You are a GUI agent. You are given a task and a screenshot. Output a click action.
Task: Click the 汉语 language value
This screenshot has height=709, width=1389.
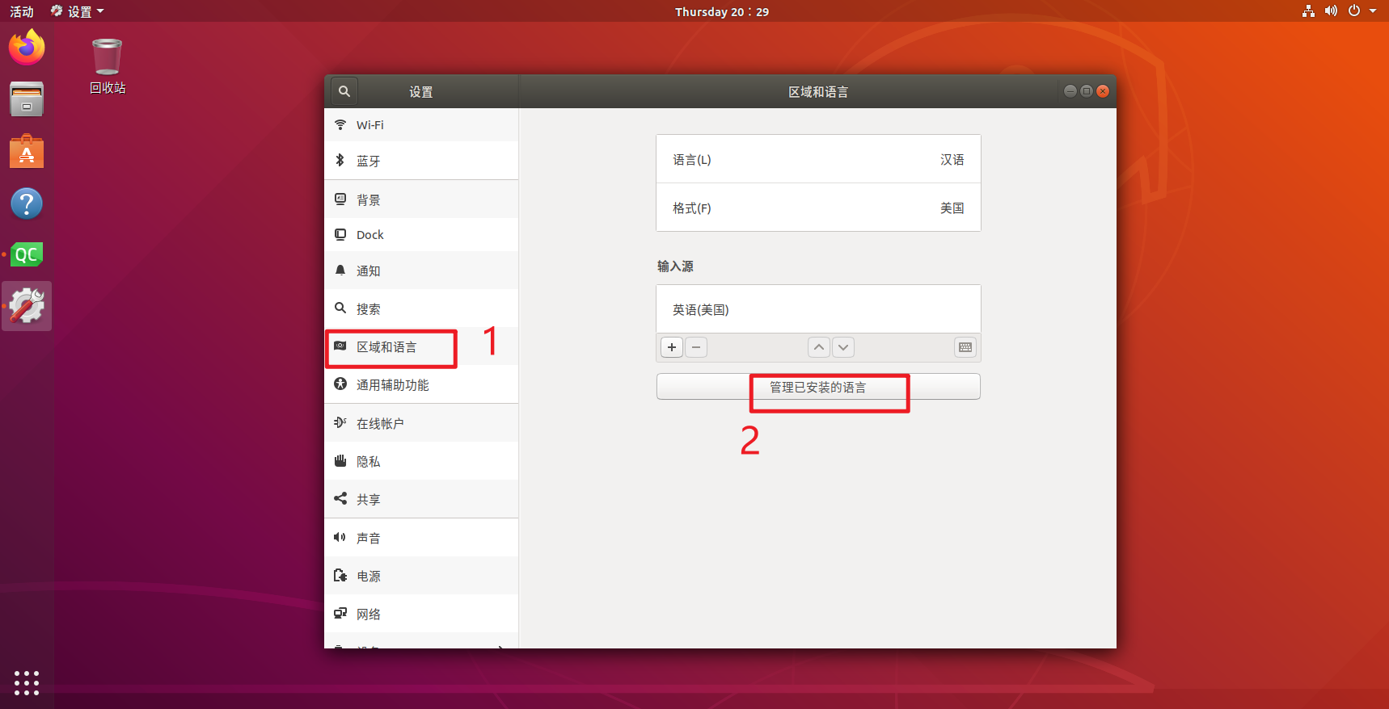pos(952,160)
